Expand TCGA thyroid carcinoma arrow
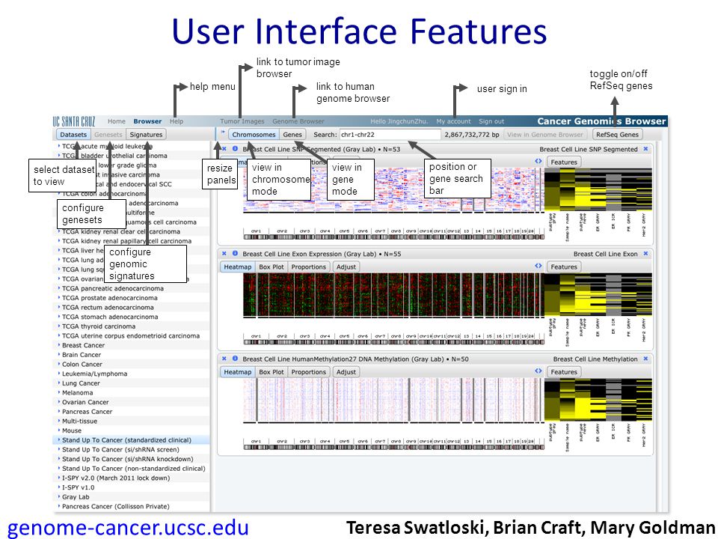The width and height of the screenshot is (718, 539). pos(59,326)
